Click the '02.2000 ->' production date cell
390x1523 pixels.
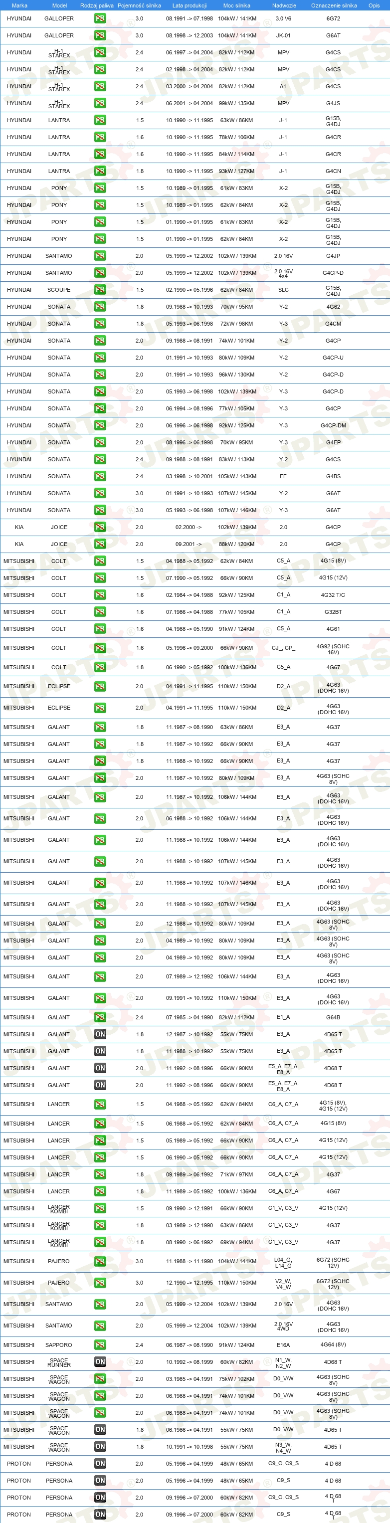pyautogui.click(x=189, y=527)
